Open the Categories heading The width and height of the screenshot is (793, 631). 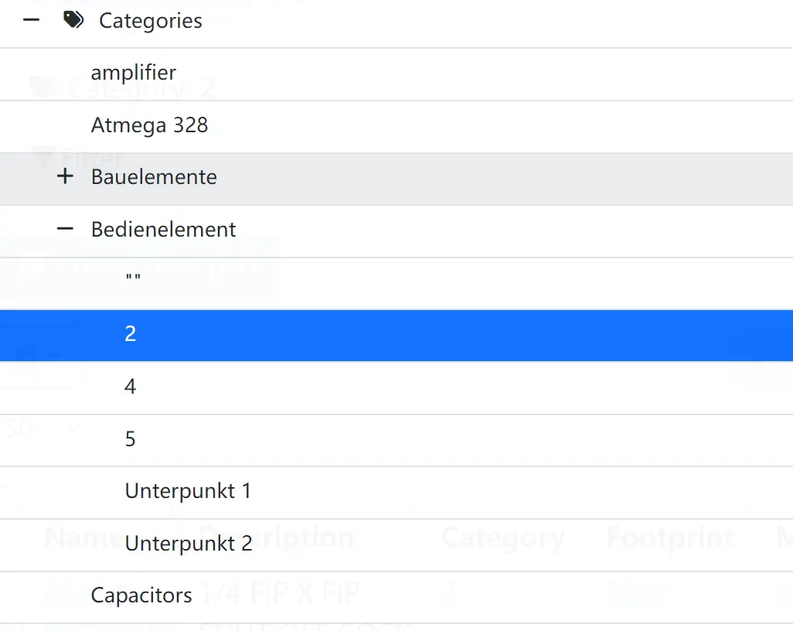tap(150, 21)
